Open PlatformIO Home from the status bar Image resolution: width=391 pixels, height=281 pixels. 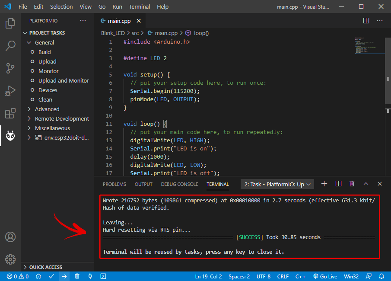tap(38, 276)
